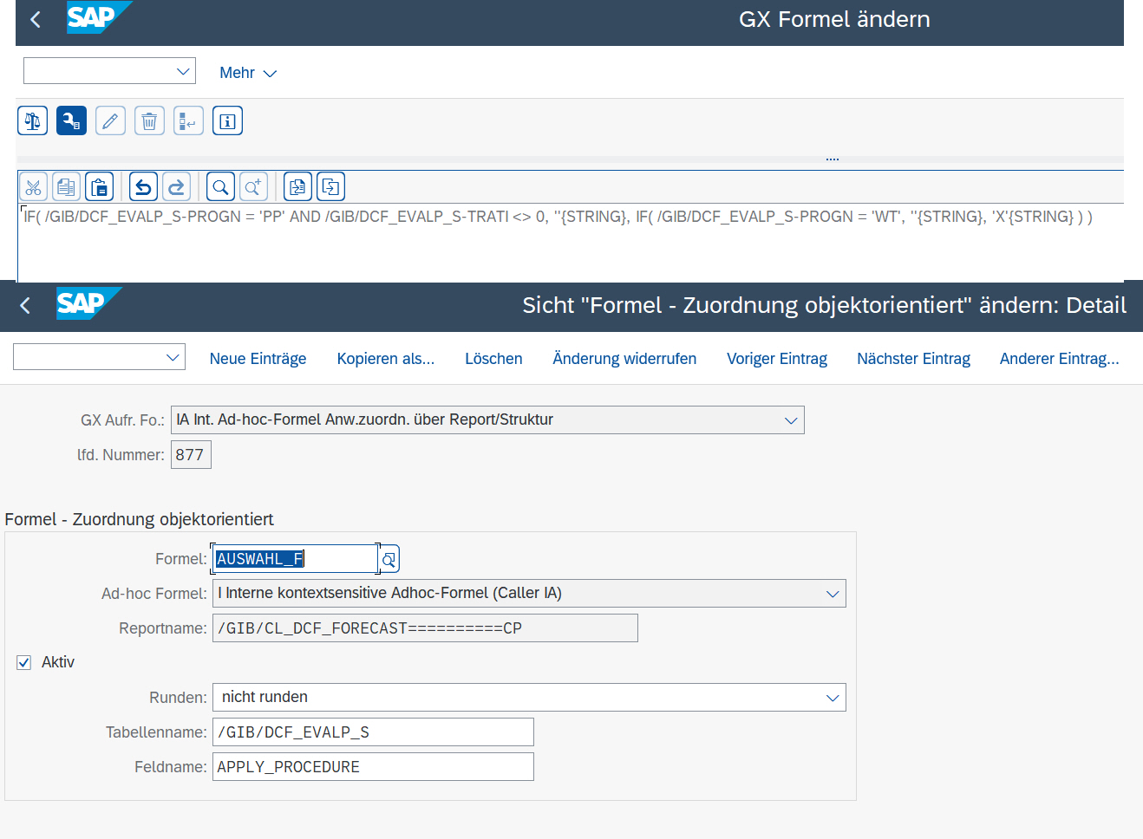Toggle the Aktiv checkbox
Image resolution: width=1143 pixels, height=839 pixels.
24,662
